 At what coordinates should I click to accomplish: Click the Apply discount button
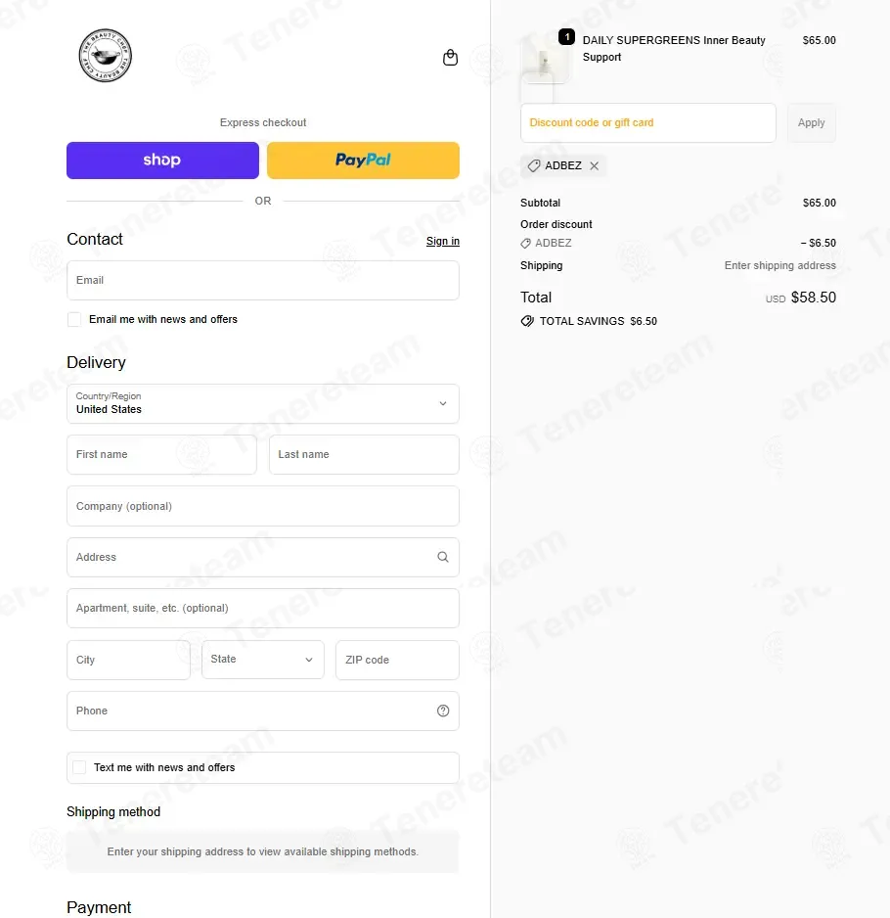pyautogui.click(x=811, y=122)
